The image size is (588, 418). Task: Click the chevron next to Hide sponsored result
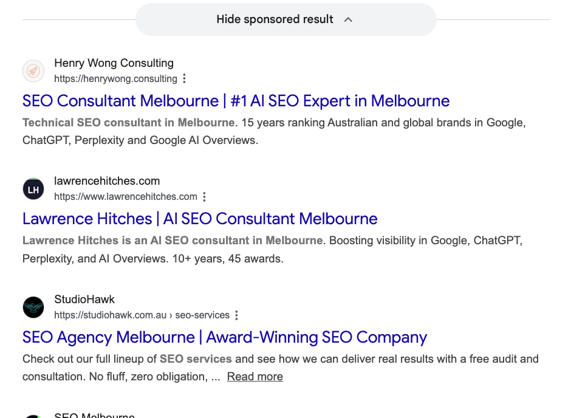click(348, 19)
